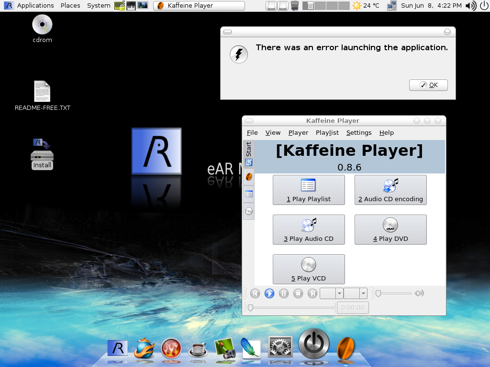This screenshot has width=490, height=367.
Task: Click the power icon in the top panel
Action: (484, 6)
